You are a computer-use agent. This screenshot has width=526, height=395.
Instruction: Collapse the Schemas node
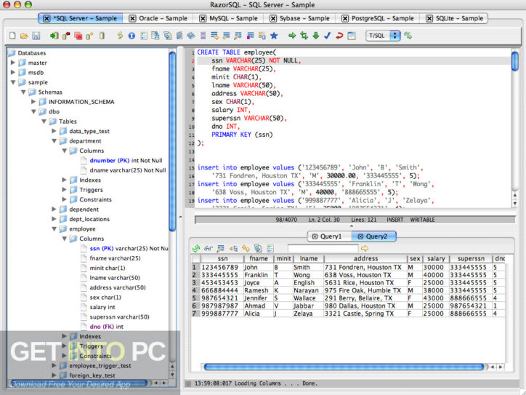tap(23, 92)
